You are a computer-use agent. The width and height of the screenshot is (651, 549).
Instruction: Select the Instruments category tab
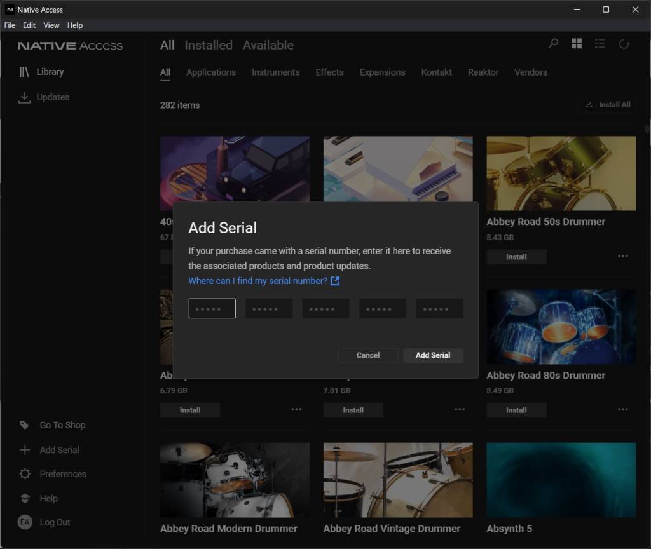click(275, 72)
